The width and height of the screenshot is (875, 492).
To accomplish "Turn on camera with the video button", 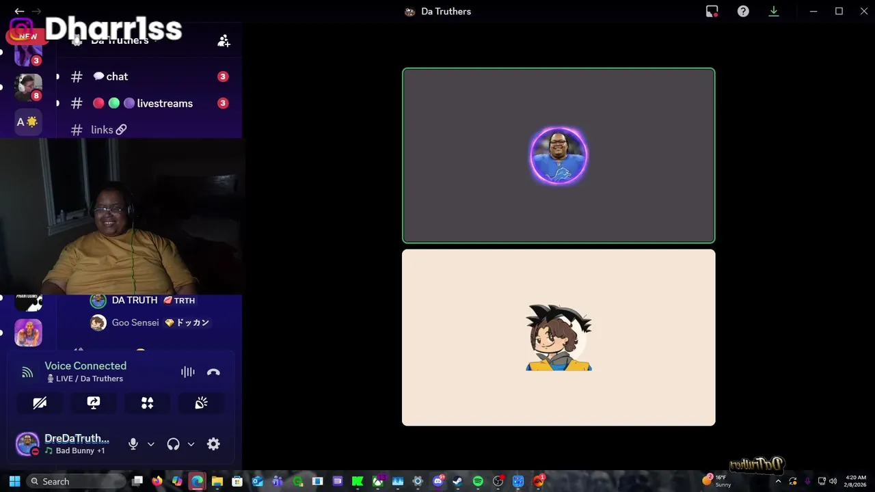I will pos(40,403).
